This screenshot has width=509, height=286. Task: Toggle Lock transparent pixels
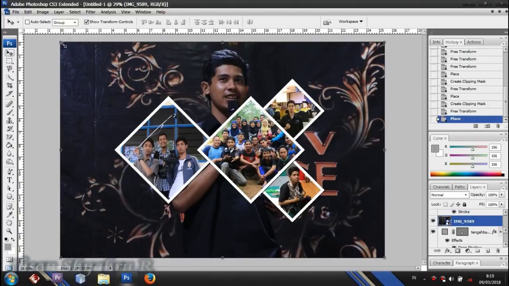[x=445, y=204]
